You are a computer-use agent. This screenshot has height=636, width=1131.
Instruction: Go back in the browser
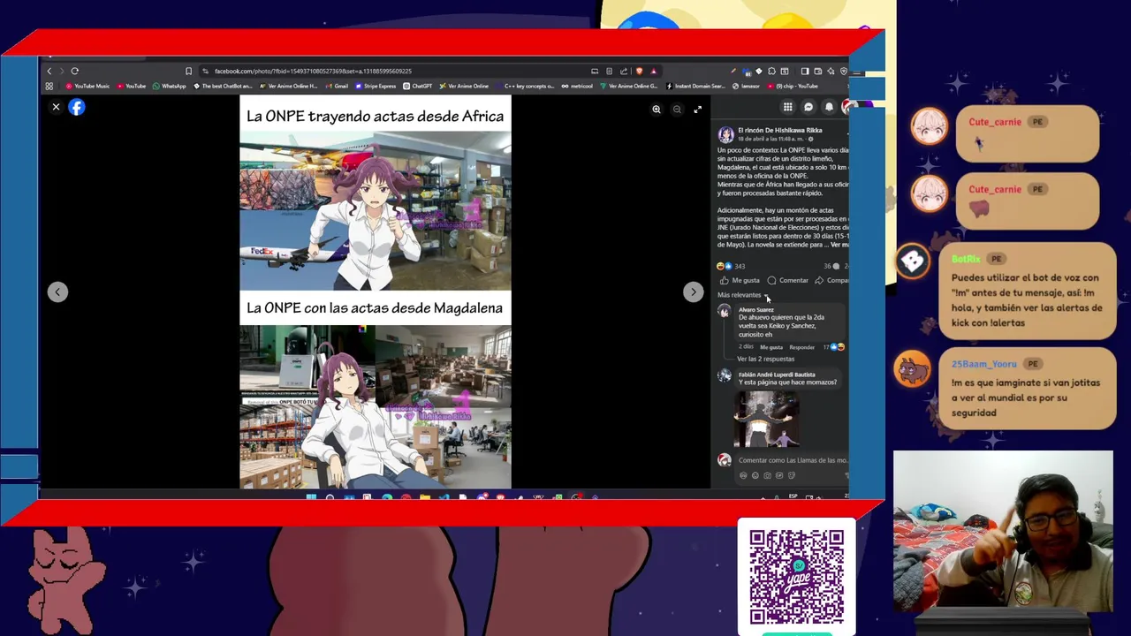[49, 71]
